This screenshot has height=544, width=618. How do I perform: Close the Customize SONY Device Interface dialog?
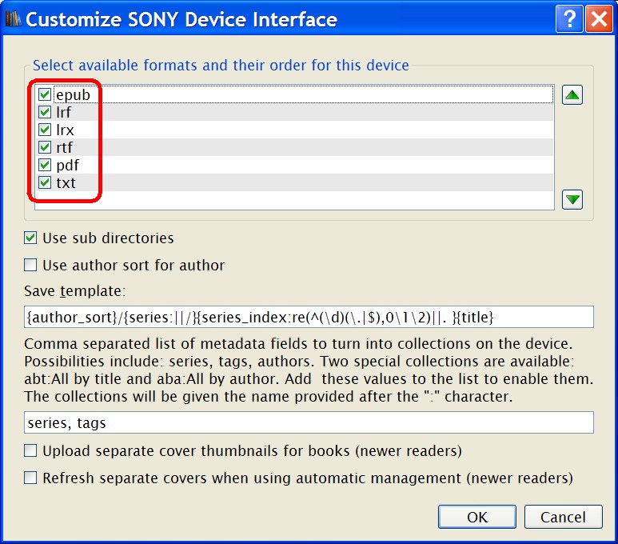point(598,18)
